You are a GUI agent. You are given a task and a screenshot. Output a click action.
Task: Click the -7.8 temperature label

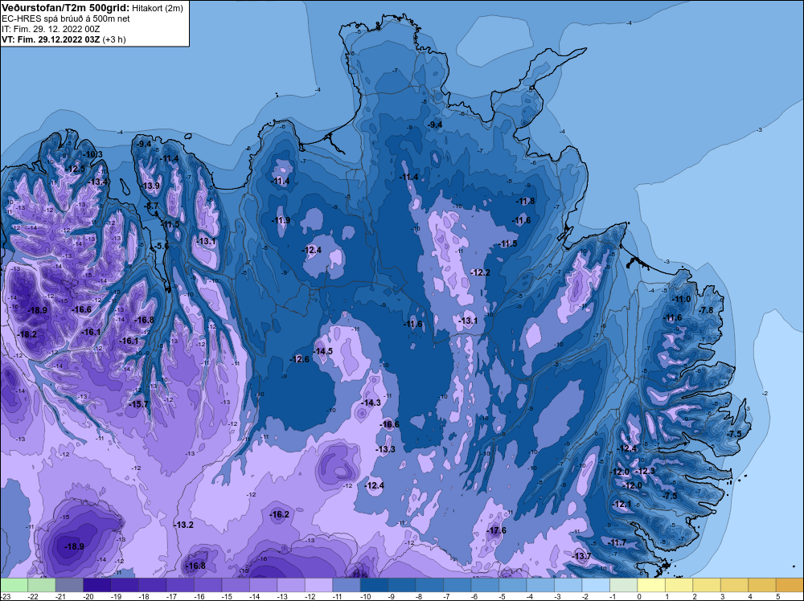coord(706,310)
